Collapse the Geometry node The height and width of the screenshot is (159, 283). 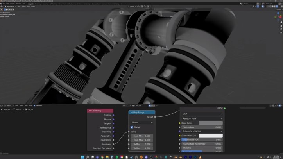coord(90,111)
